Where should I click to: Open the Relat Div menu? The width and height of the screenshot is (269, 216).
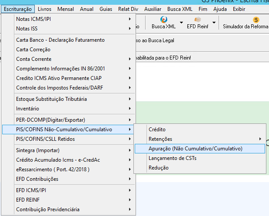point(128,9)
